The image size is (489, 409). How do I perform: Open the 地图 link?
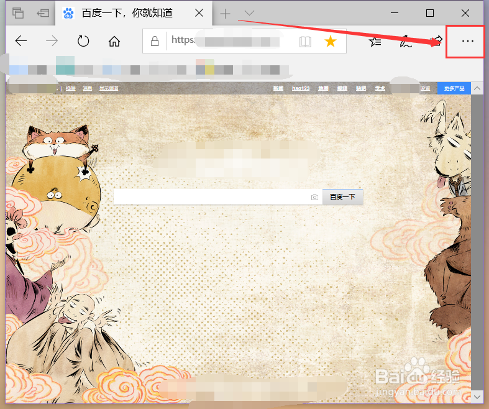click(x=323, y=88)
